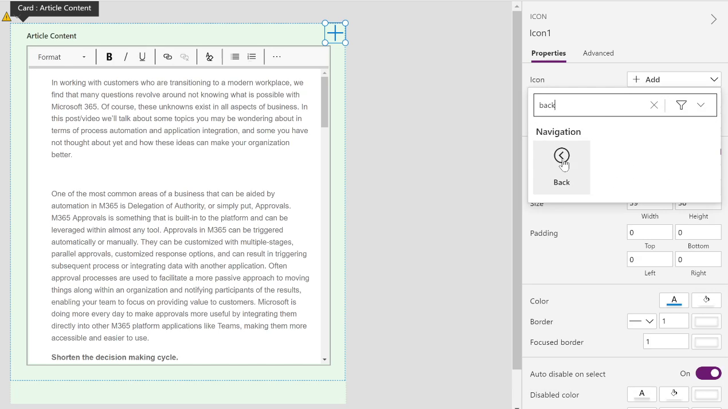Insert a numbered list
The width and height of the screenshot is (728, 409).
click(x=252, y=57)
